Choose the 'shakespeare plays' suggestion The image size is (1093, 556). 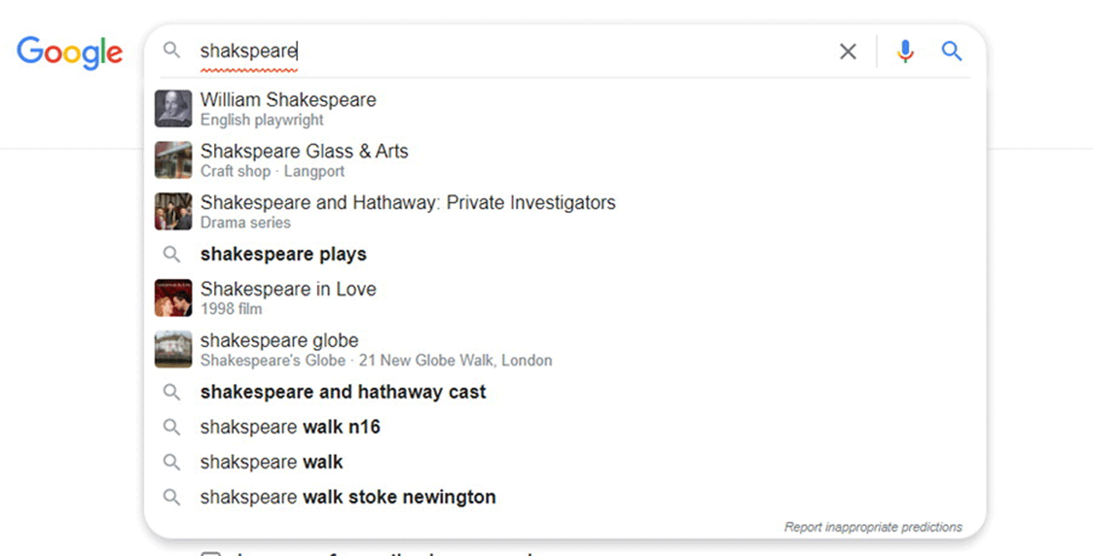pyautogui.click(x=283, y=255)
